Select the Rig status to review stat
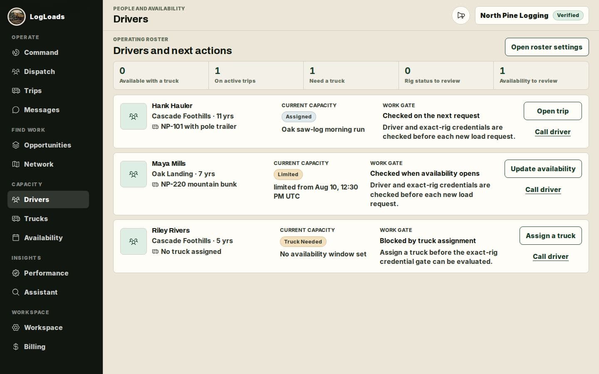 click(446, 75)
